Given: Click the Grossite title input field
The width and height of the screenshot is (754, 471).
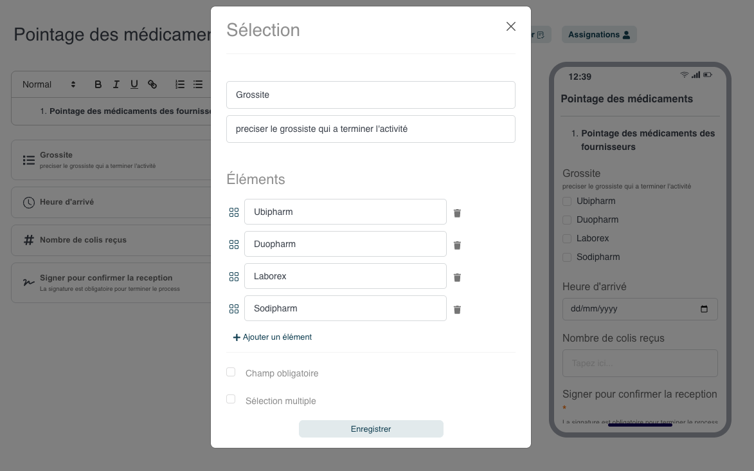Looking at the screenshot, I should 371,95.
